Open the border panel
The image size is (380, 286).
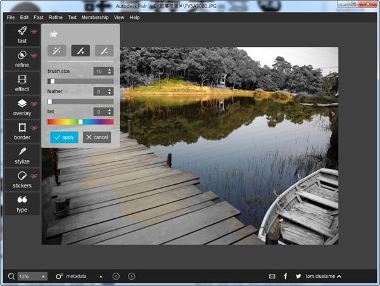tap(22, 132)
